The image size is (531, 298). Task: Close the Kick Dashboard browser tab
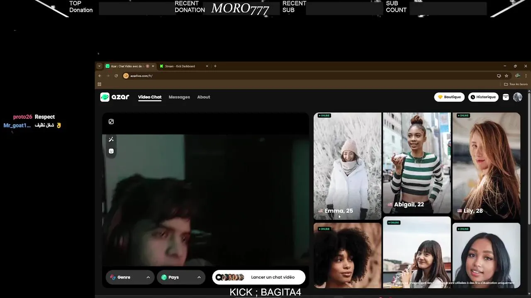[207, 66]
